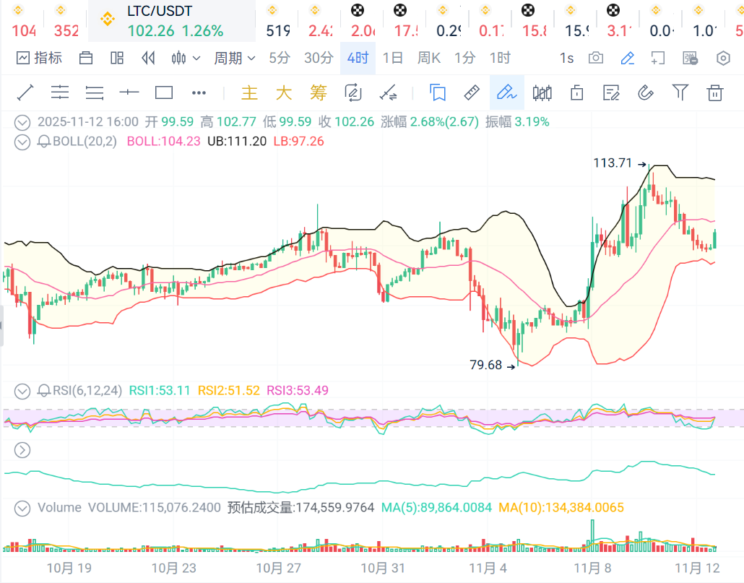
Task: Click the gold 筹 chip distribution button
Action: (x=319, y=92)
